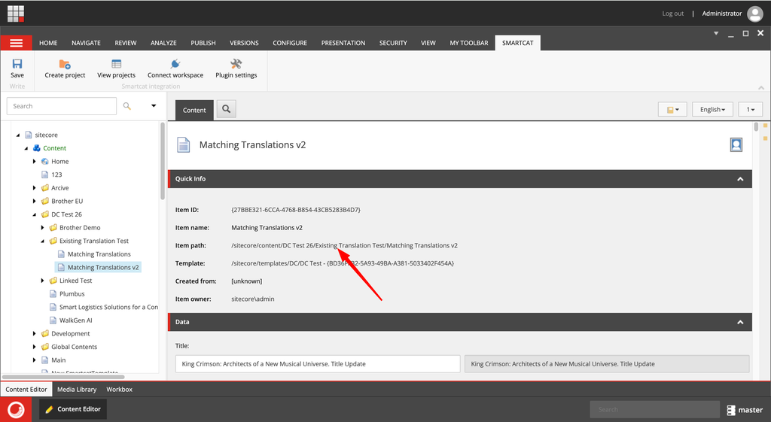This screenshot has height=422, width=771.
Task: Select the Plumbus tree item
Action: [72, 294]
